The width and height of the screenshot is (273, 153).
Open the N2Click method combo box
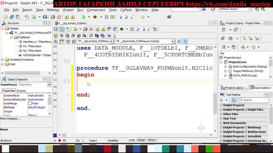coord(173,41)
